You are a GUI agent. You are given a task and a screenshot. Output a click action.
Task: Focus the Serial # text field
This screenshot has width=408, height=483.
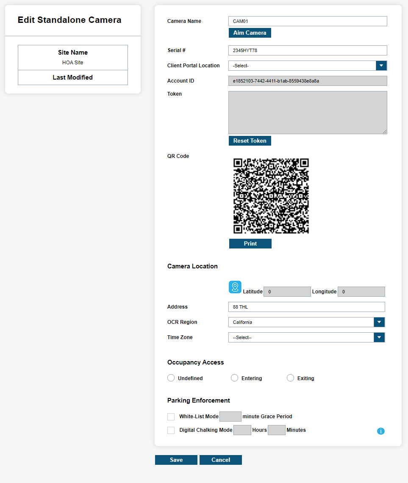(308, 50)
